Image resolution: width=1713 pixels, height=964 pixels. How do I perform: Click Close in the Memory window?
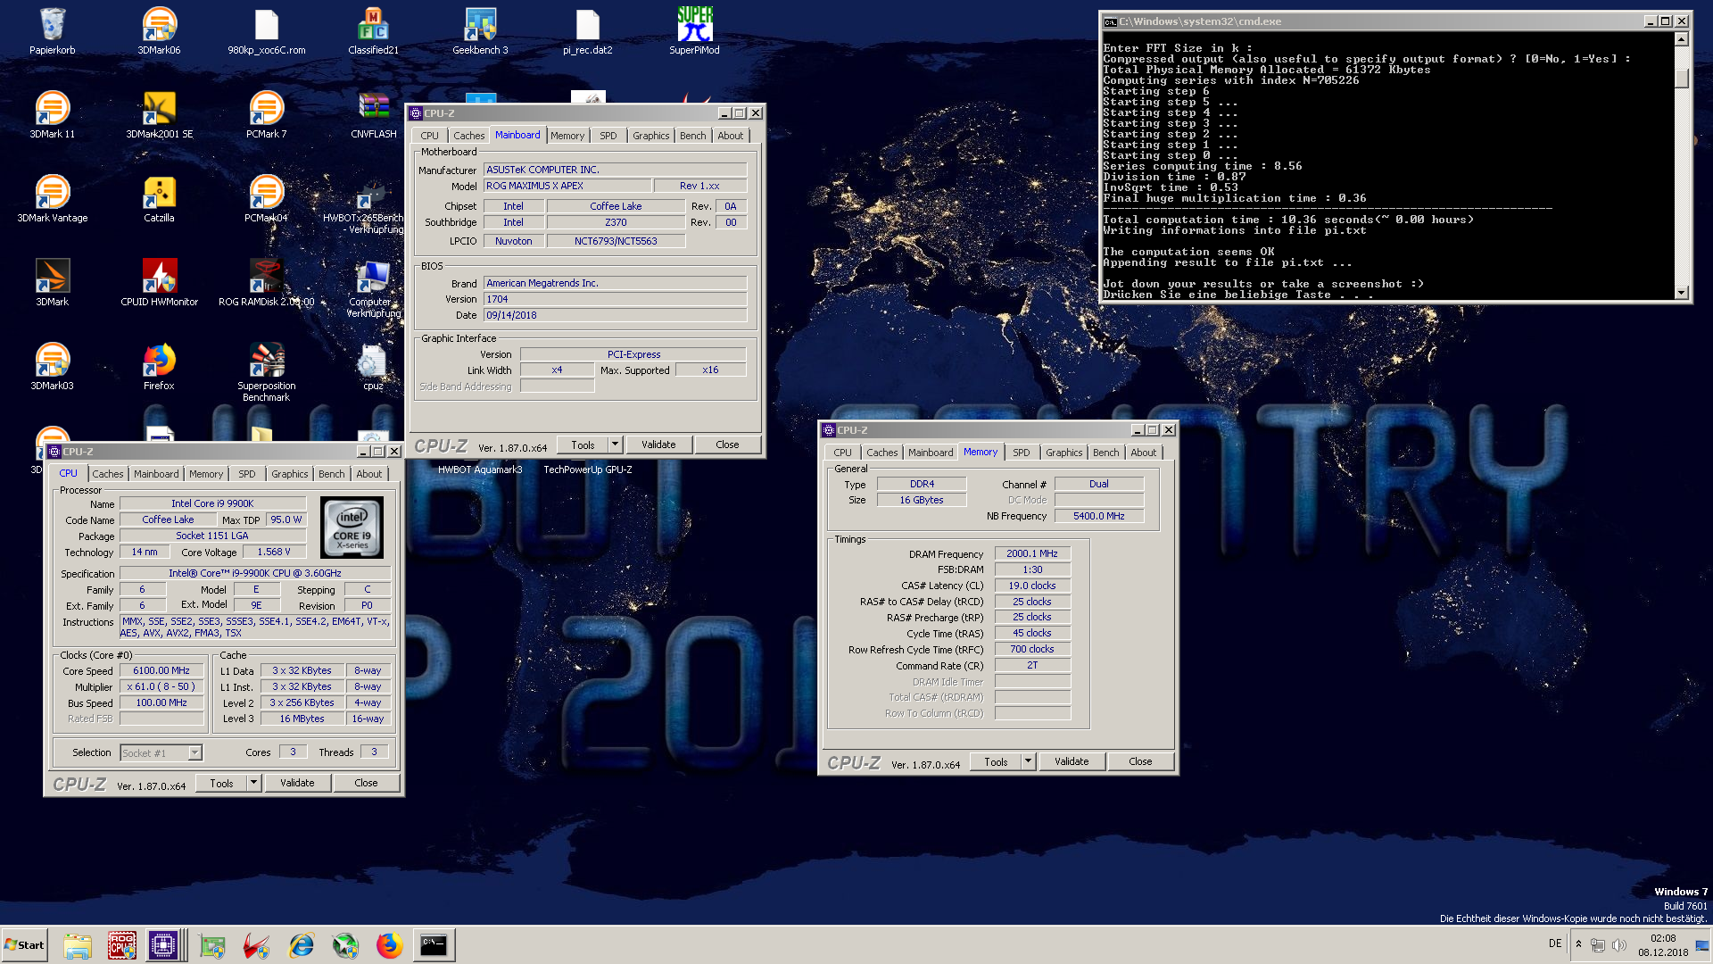point(1140,761)
